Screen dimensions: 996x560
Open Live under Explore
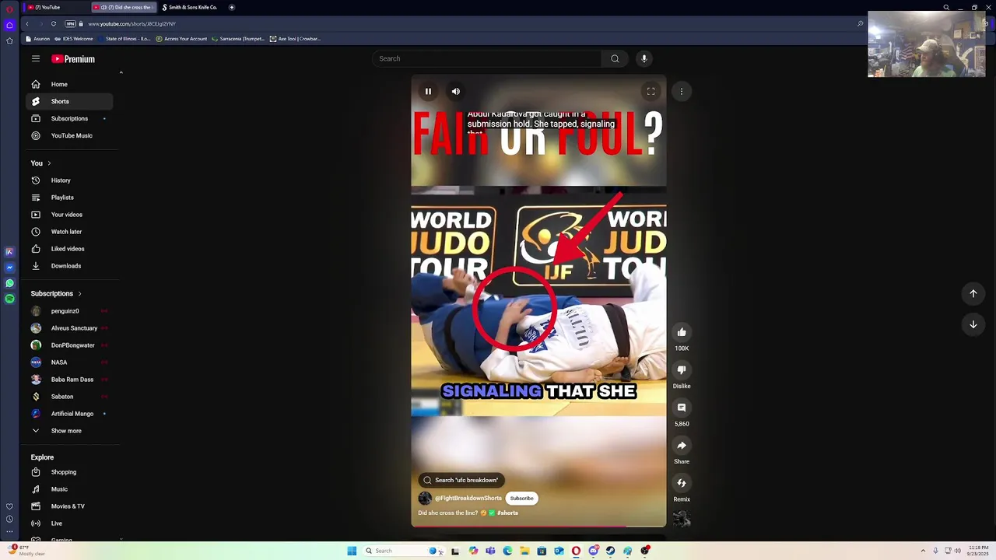(69, 523)
